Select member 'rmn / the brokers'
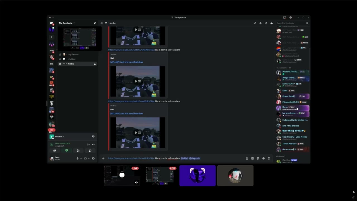 tap(292, 126)
